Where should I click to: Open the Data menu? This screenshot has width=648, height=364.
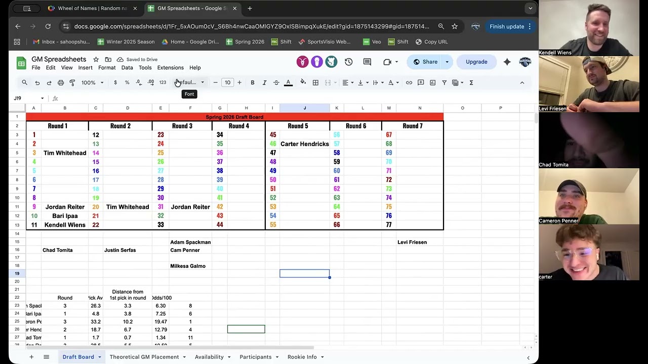127,68
